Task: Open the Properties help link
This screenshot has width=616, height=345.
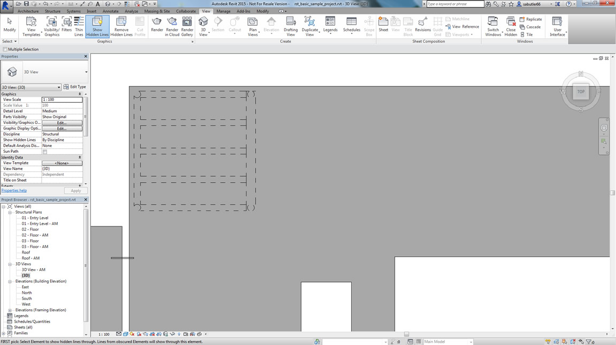Action: click(x=14, y=191)
